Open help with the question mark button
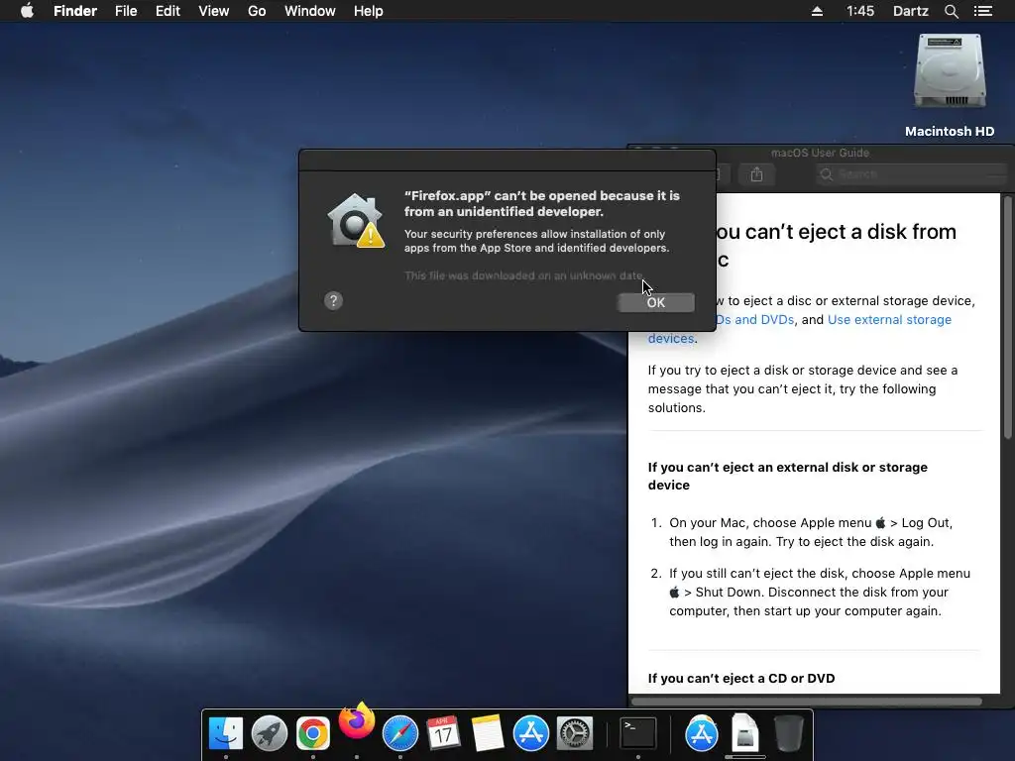 tap(333, 301)
